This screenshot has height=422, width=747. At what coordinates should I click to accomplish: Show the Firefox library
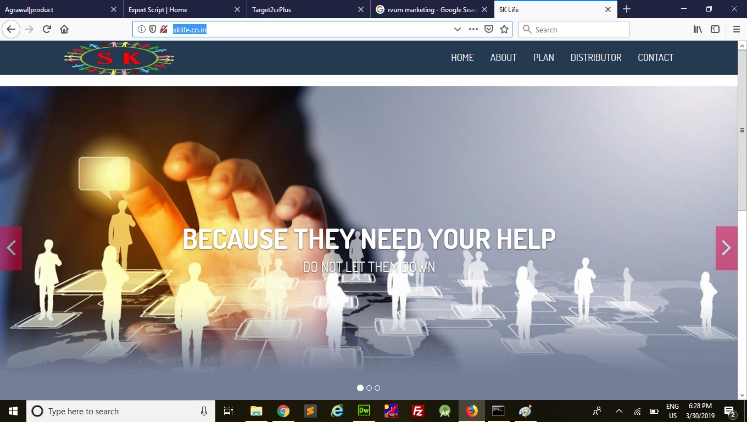[x=698, y=30]
